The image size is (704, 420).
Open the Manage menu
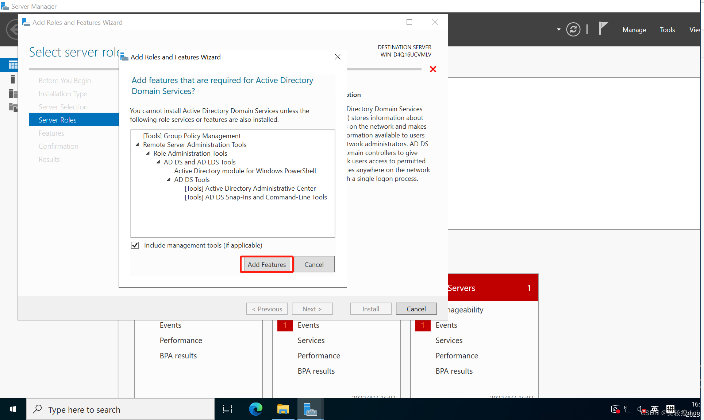[634, 30]
